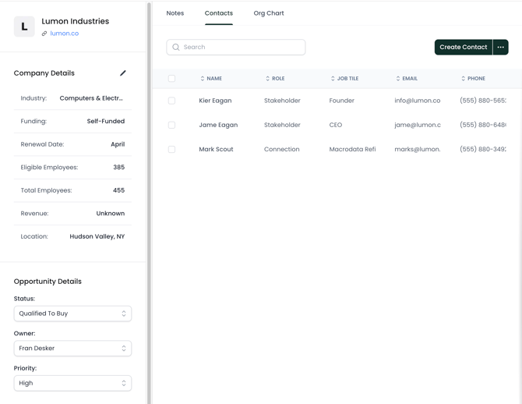Toggle the select-all contacts checkbox
Screen dimensions: 522x404
[x=171, y=79]
